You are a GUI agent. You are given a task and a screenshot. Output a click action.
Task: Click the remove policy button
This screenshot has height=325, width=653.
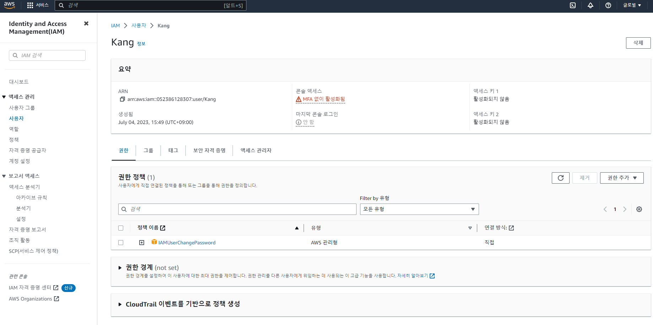pyautogui.click(x=585, y=178)
